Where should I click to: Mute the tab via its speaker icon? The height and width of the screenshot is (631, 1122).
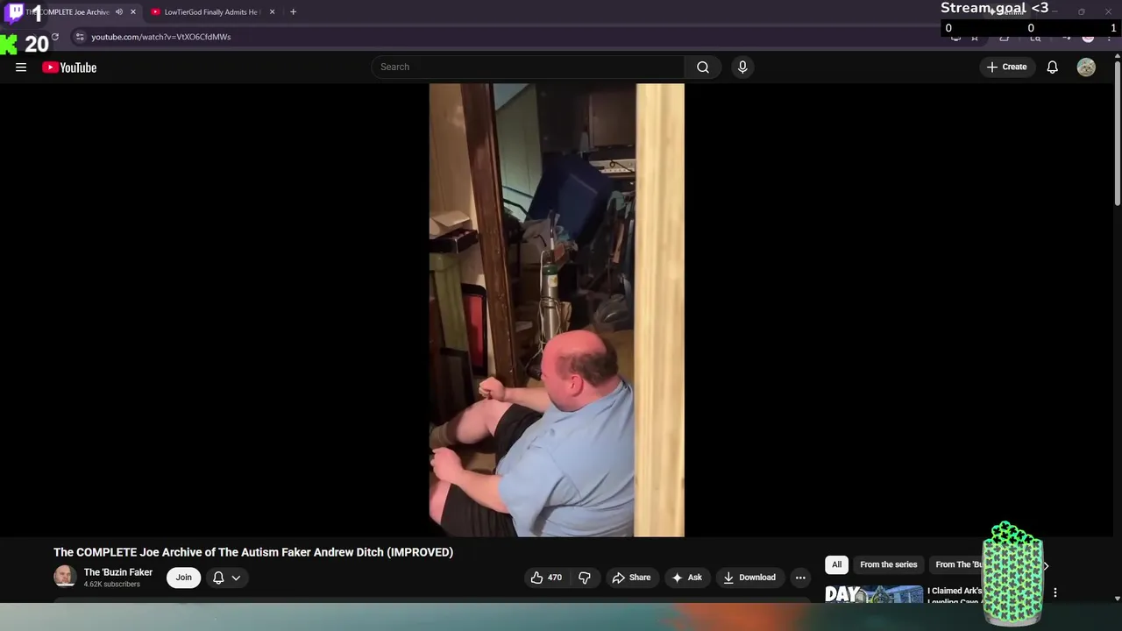pos(119,12)
